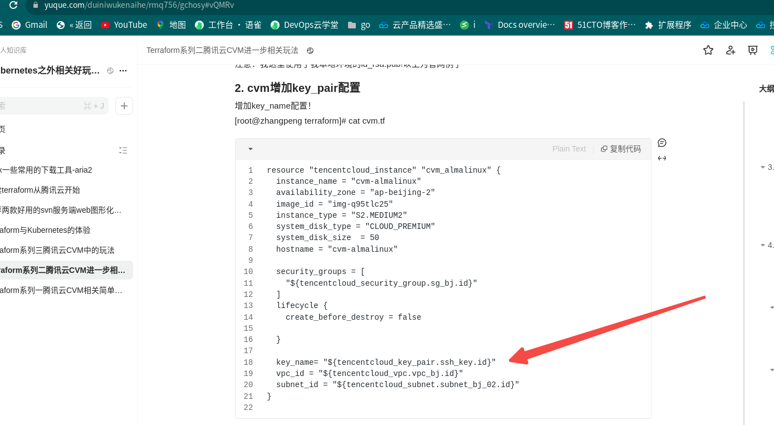The width and height of the screenshot is (774, 425).
Task: Open the svn服务端web图形化 document
Action: (61, 210)
